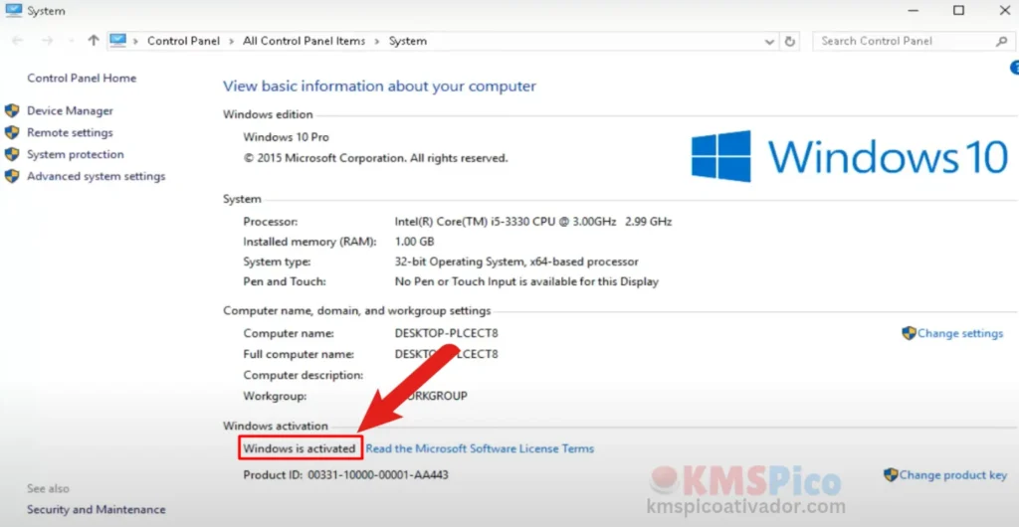Open the Device Manager link

pos(71,111)
